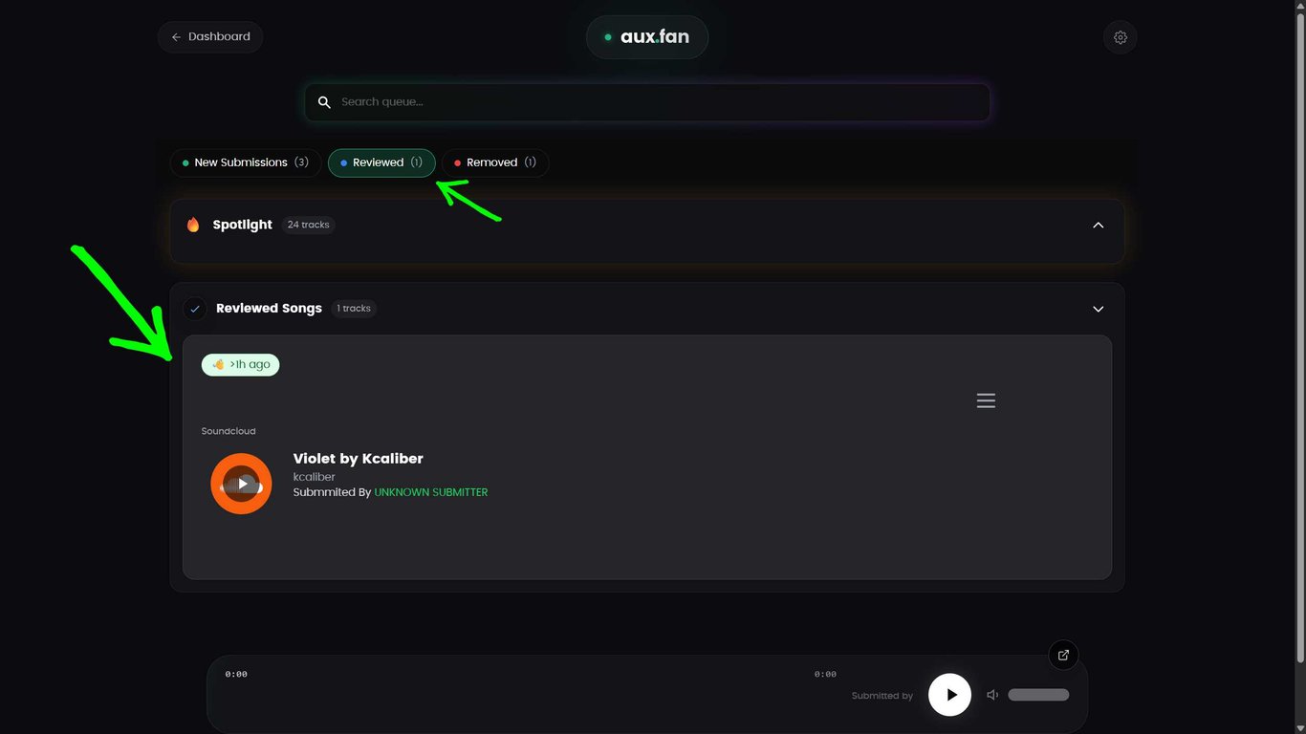Click the "Violet by Kcaliber" title
1306x734 pixels.
(358, 459)
